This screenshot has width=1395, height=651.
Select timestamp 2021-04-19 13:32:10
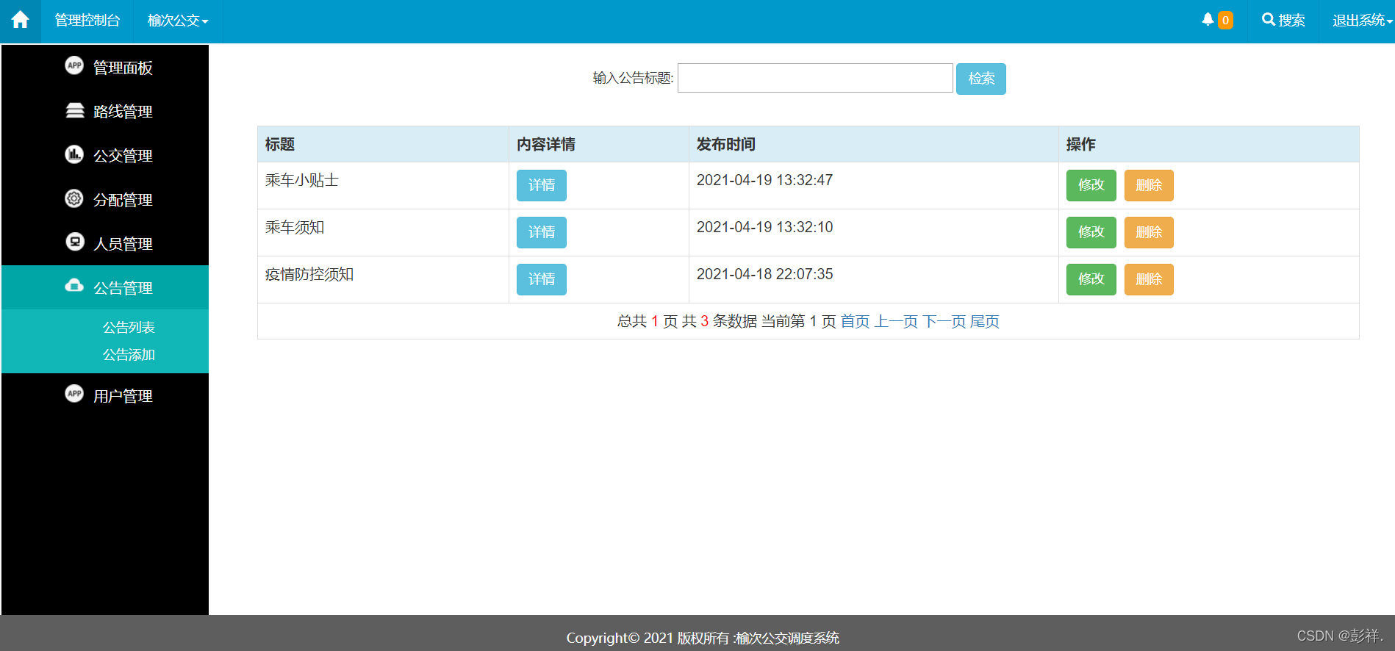click(x=764, y=227)
